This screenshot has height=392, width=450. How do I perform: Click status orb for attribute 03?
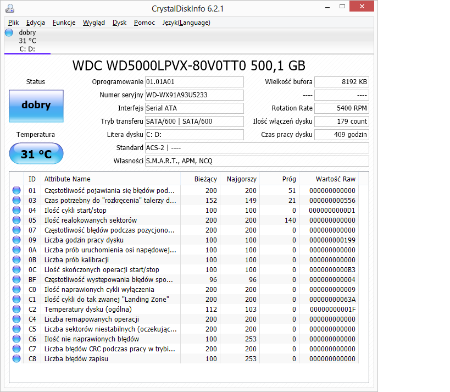pyautogui.click(x=16, y=200)
